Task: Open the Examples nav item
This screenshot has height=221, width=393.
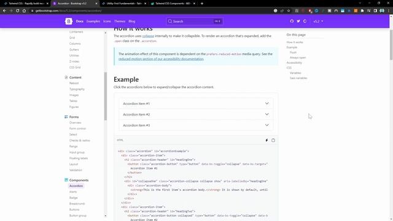Action: [93, 21]
